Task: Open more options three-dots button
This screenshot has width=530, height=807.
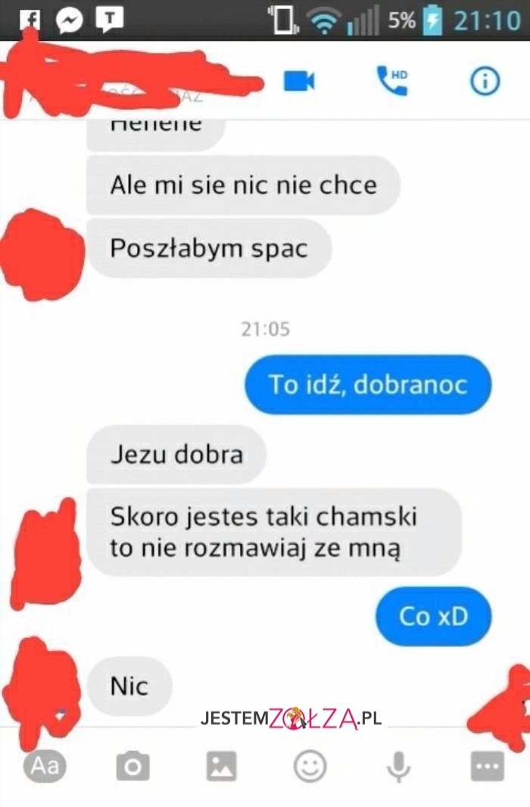Action: pyautogui.click(x=487, y=766)
